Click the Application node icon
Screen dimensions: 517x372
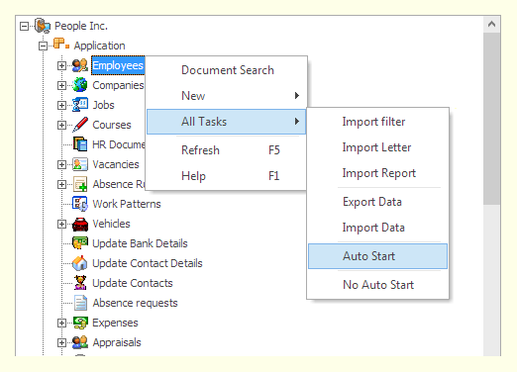[61, 45]
